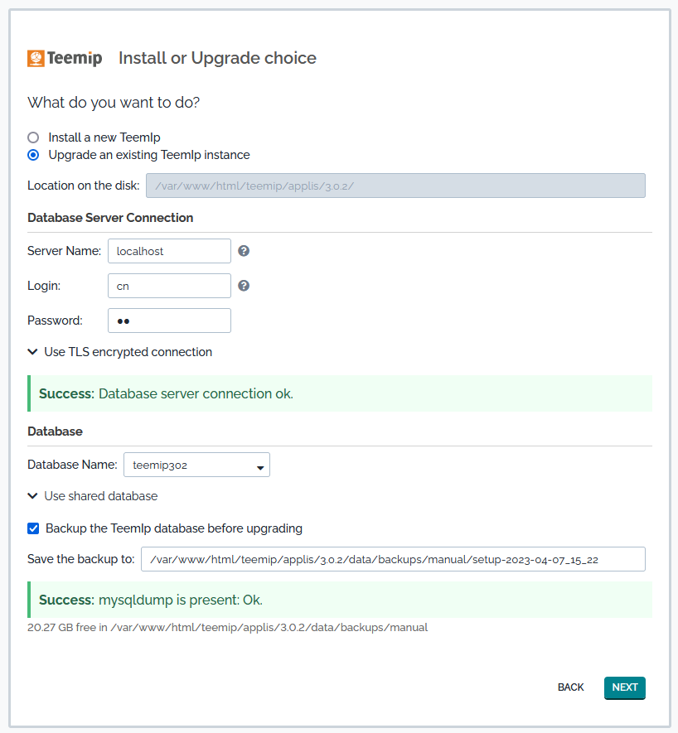
Task: Click the Save the backup to path field
Action: coord(393,559)
